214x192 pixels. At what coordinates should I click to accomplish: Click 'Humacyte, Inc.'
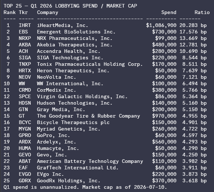[58, 148]
